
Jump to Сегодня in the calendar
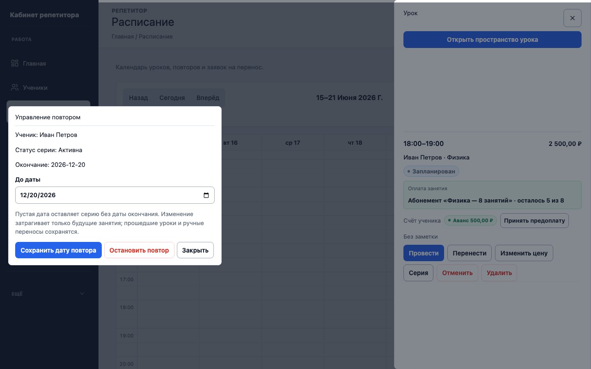(172, 98)
